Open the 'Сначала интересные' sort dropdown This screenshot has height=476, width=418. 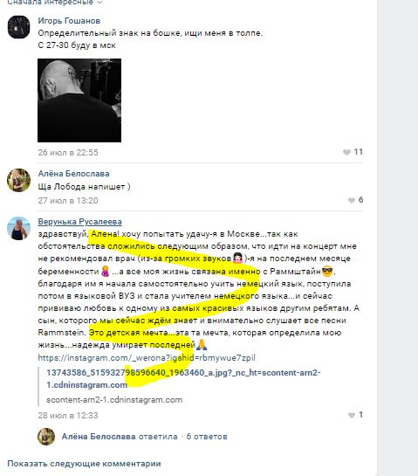coord(55,3)
